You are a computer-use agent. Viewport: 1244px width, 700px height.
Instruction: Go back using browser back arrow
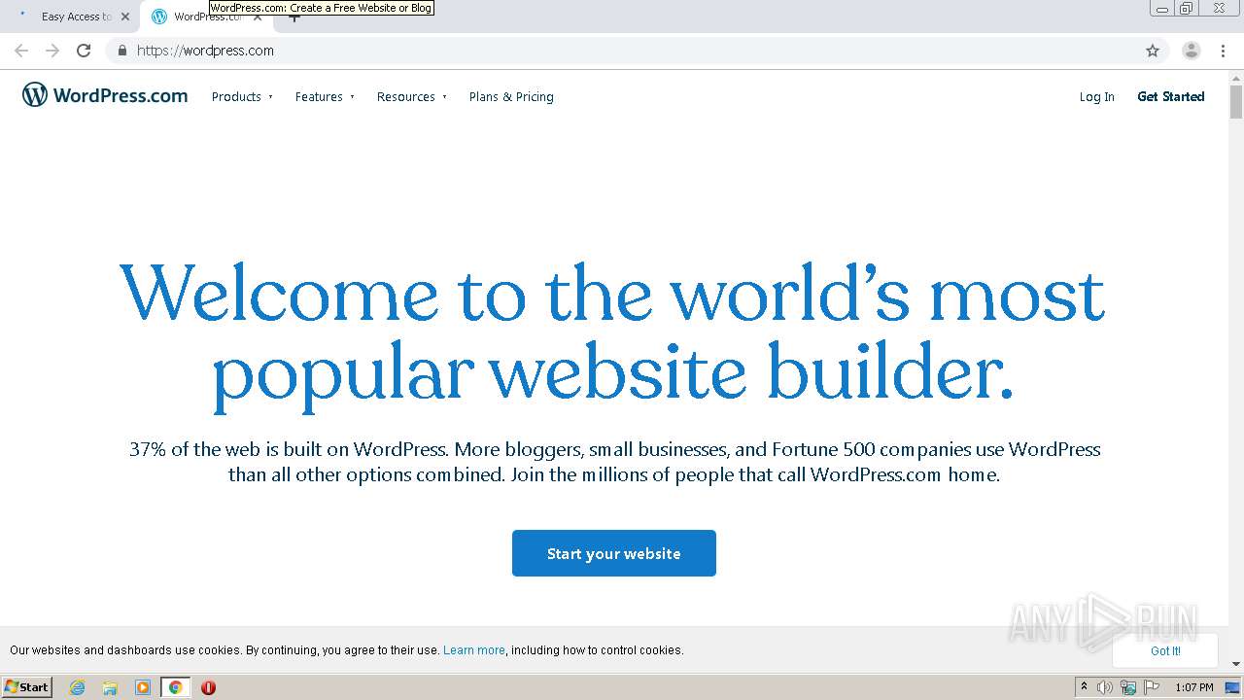click(x=21, y=51)
